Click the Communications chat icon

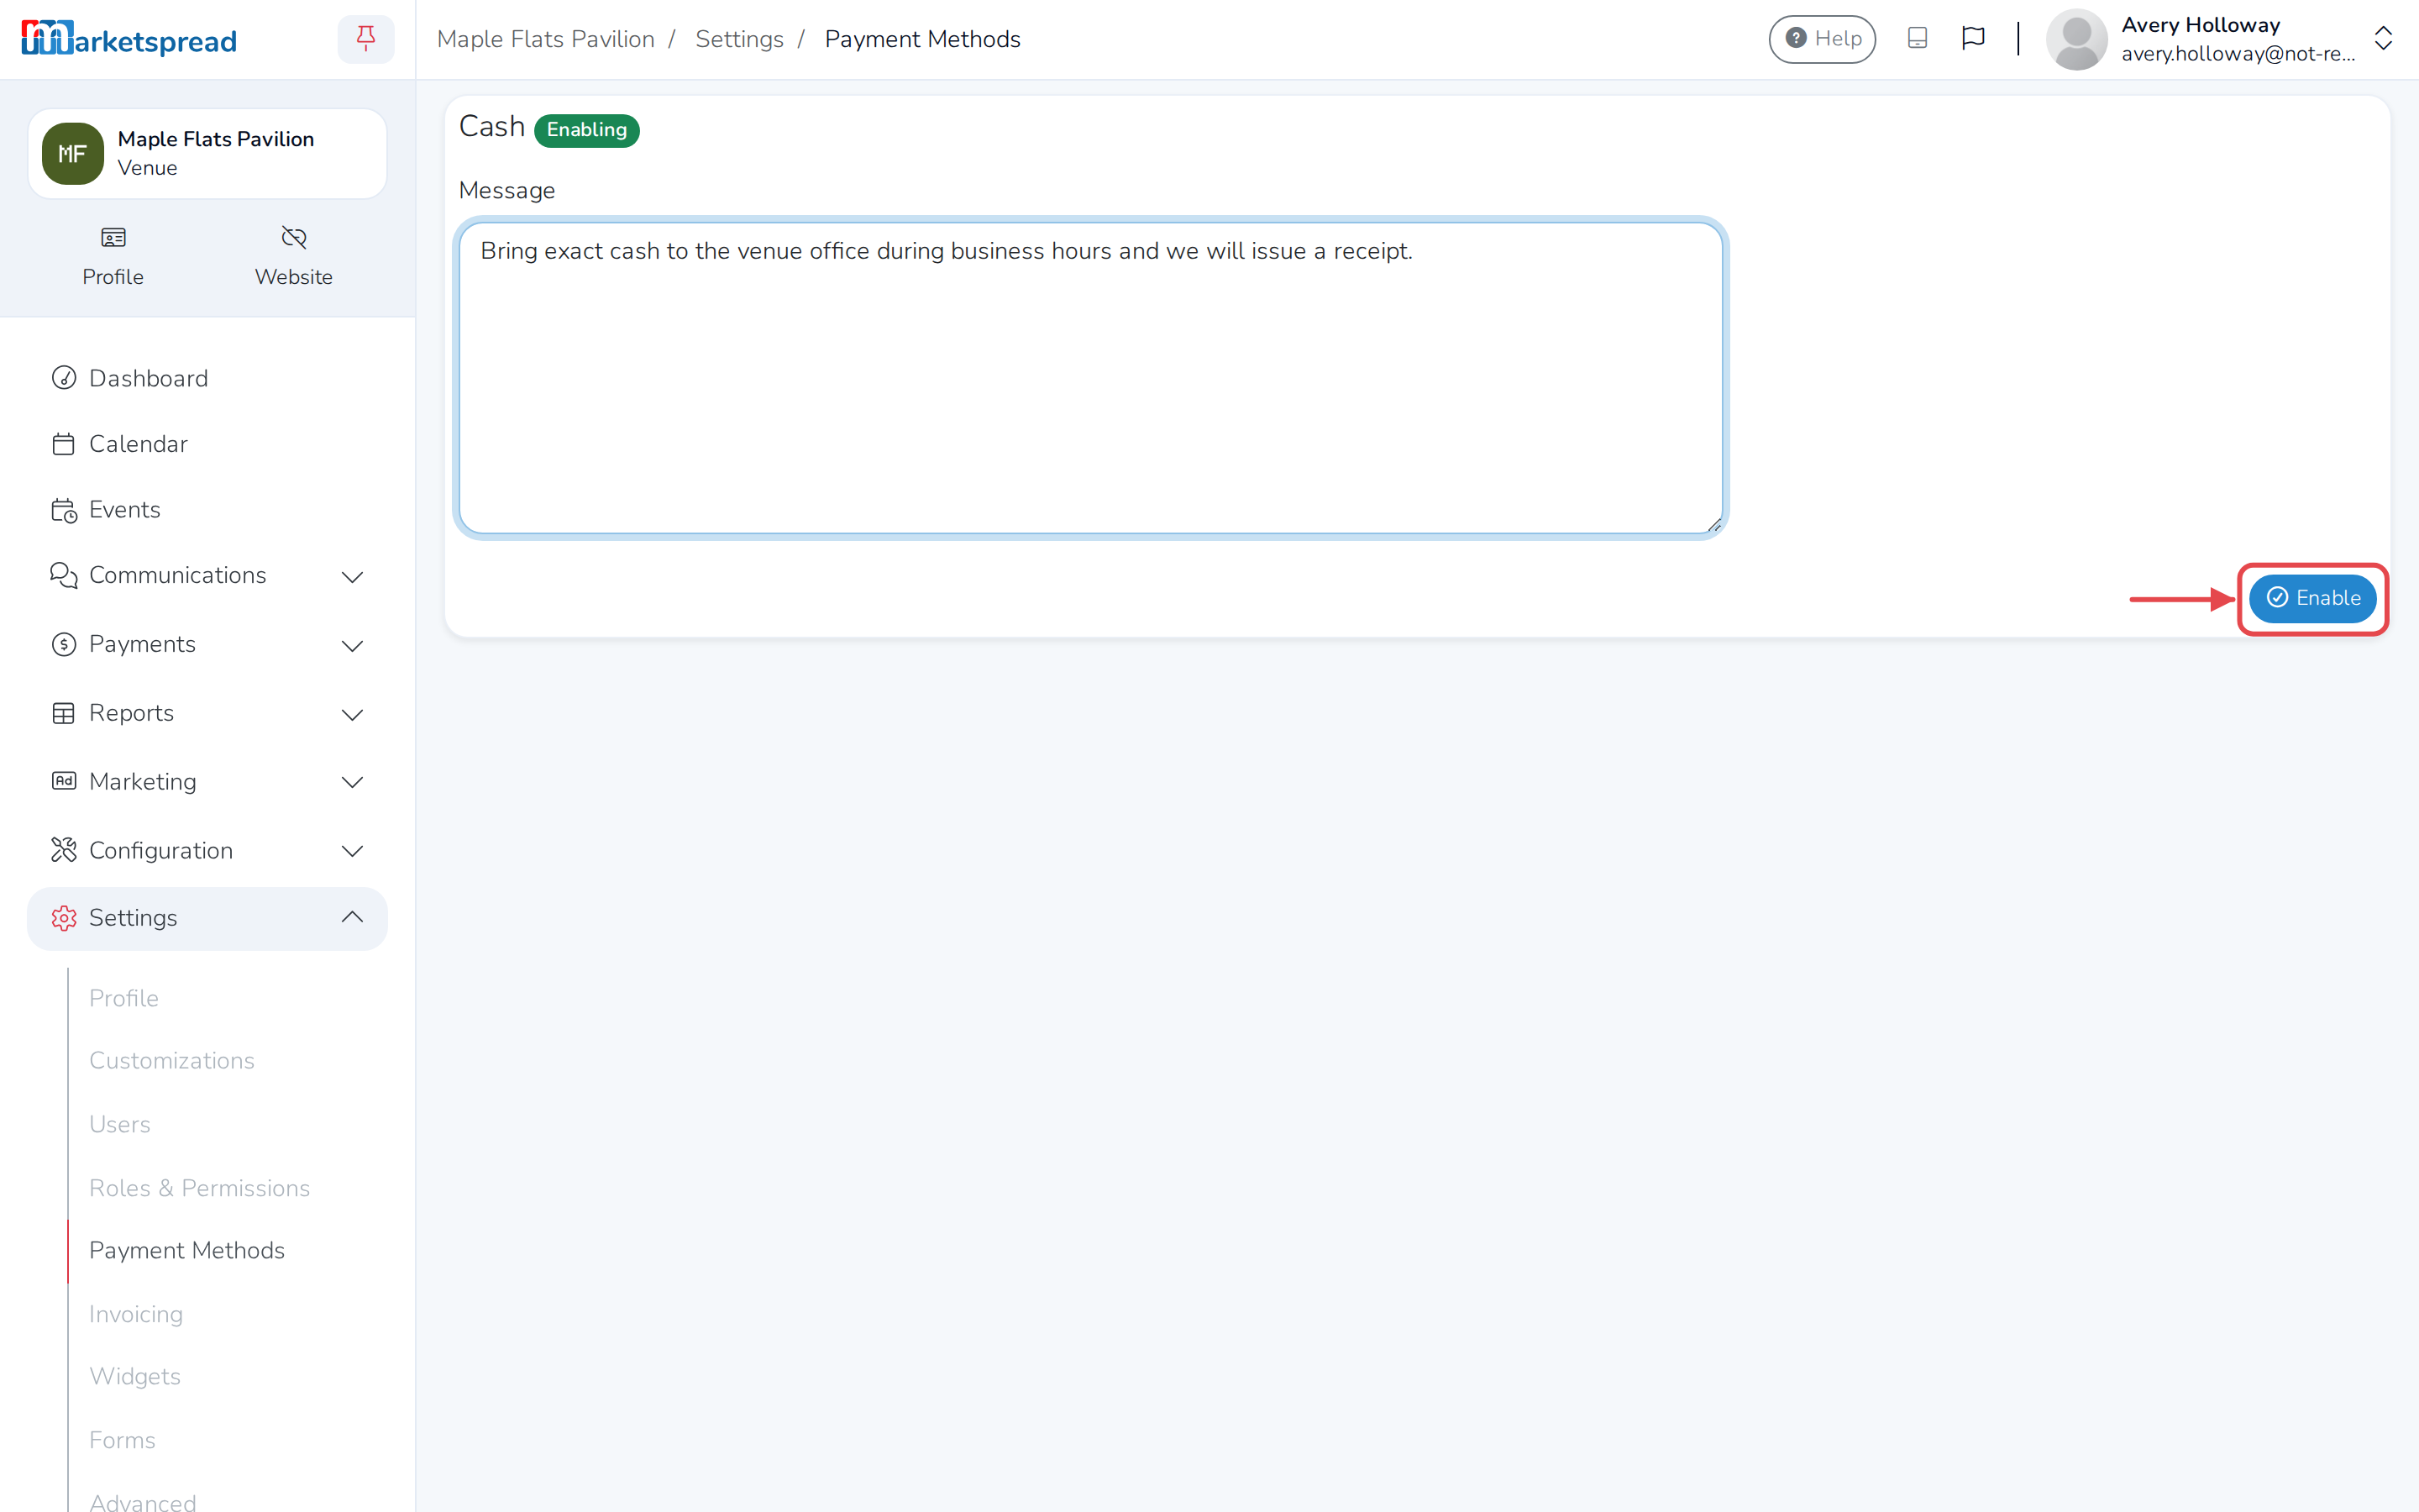(64, 575)
